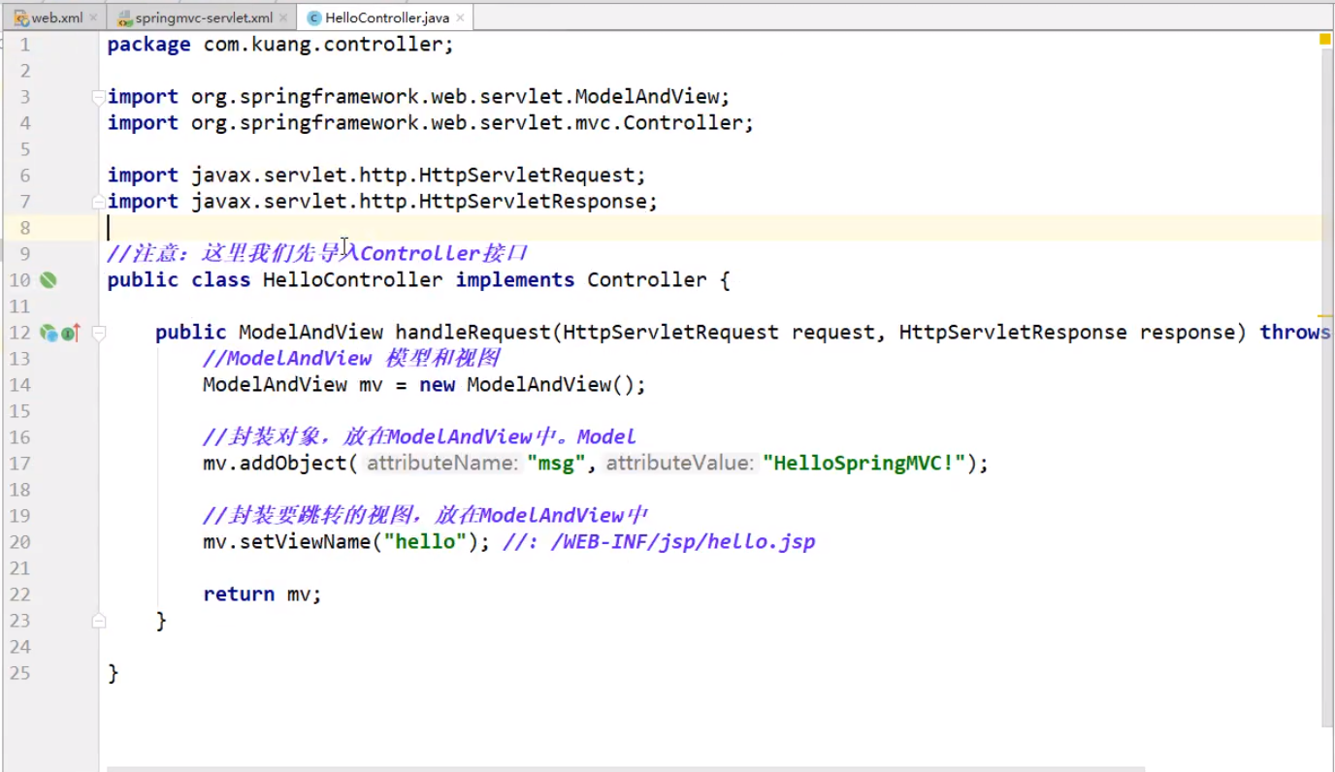
Task: Click the 'attributeName:' parameter hint
Action: 442,464
